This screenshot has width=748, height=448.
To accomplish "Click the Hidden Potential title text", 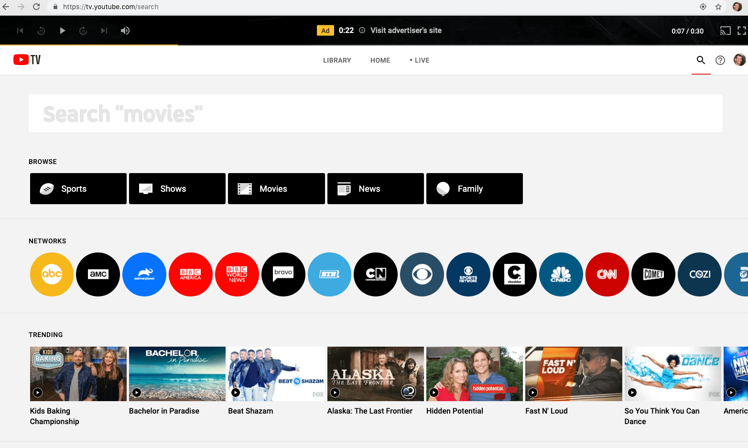I will (x=455, y=411).
